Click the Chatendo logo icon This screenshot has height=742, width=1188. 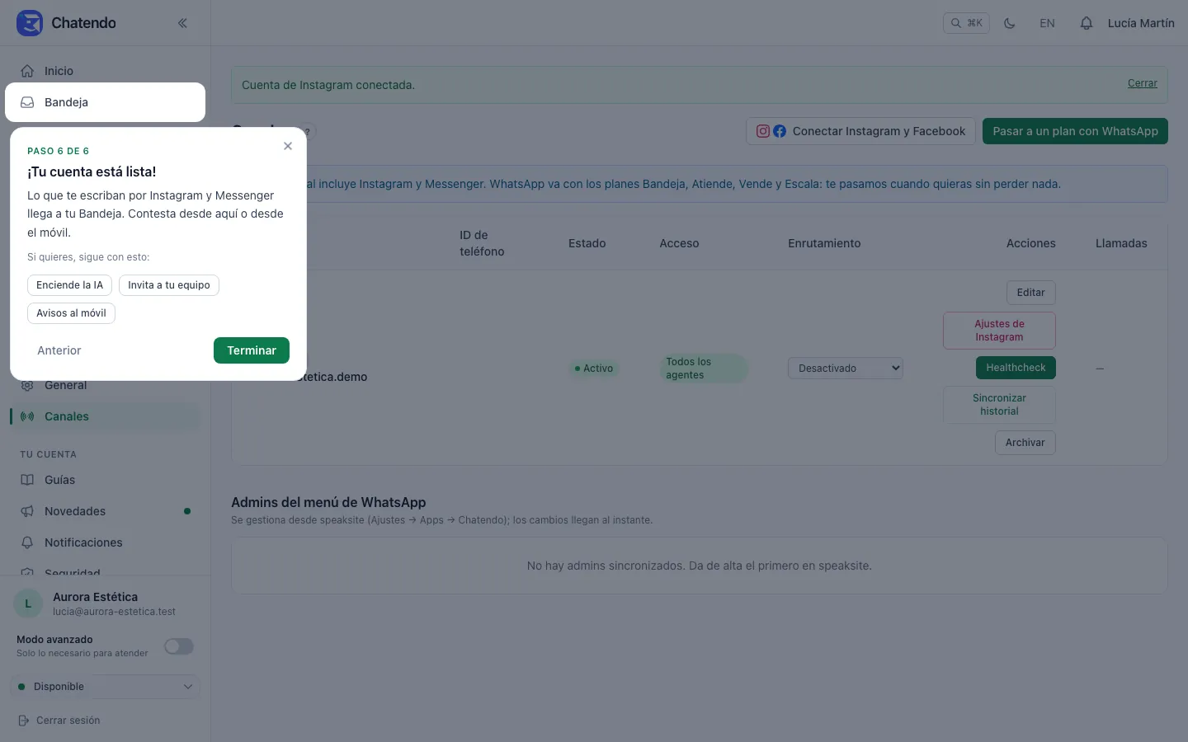click(30, 23)
